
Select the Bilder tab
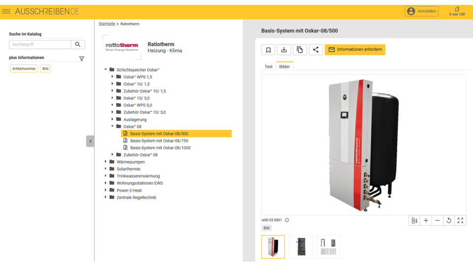coord(284,66)
